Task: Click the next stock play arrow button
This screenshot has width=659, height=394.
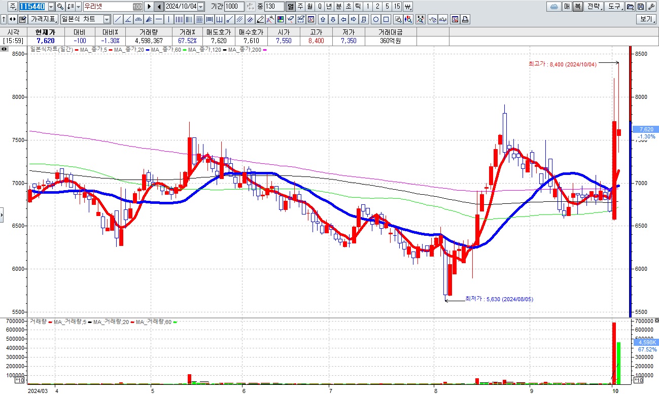Action: pos(149,7)
